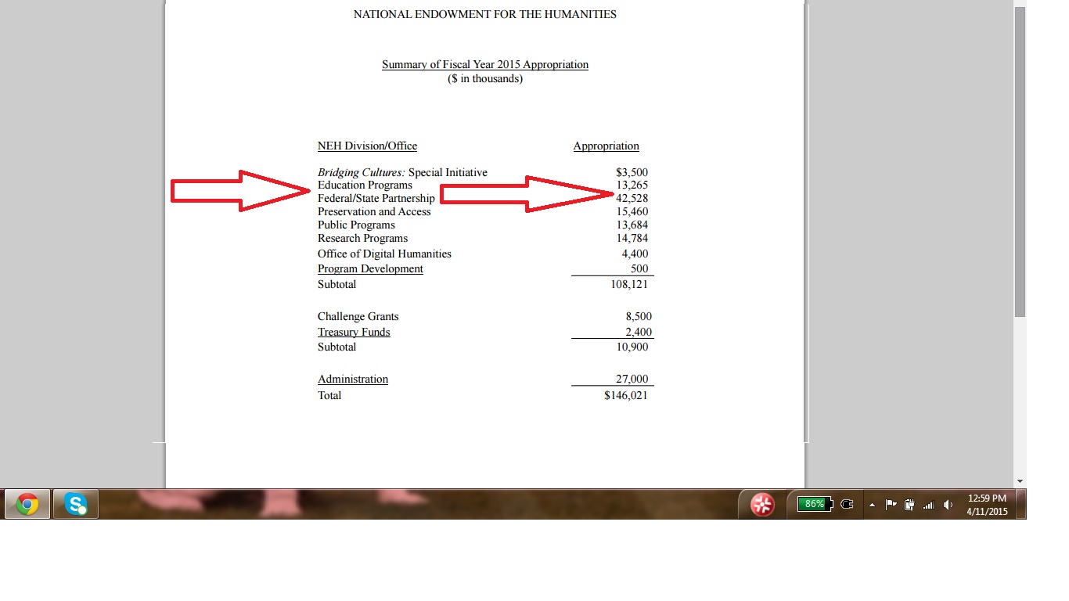The image size is (1069, 601).
Task: Click the 'Appropriation' column header
Action: coord(606,146)
